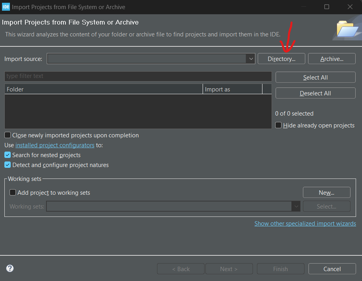Sort by the Folder column header
Image resolution: width=362 pixels, height=281 pixels.
pyautogui.click(x=103, y=89)
